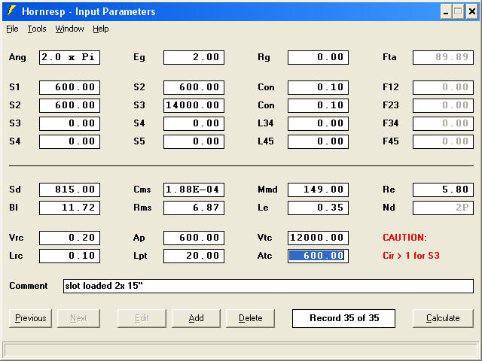
Task: Minimize the Hornresp Input Parameters window
Action: click(x=445, y=12)
